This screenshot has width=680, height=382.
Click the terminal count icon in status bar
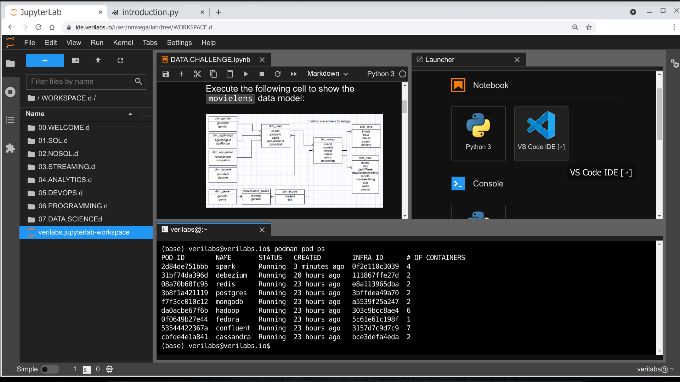(87, 370)
